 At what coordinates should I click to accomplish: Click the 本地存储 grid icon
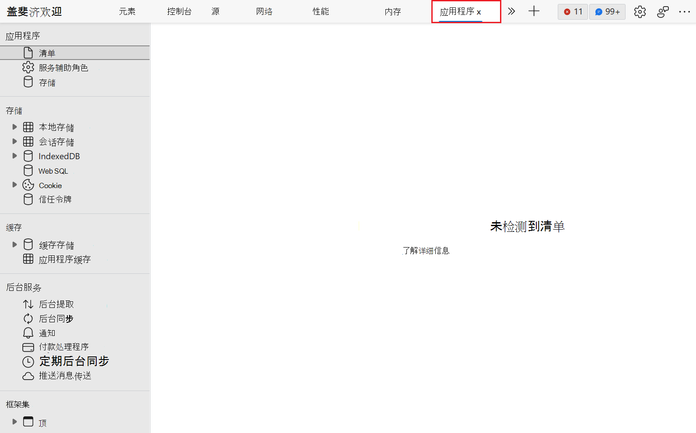click(x=28, y=127)
